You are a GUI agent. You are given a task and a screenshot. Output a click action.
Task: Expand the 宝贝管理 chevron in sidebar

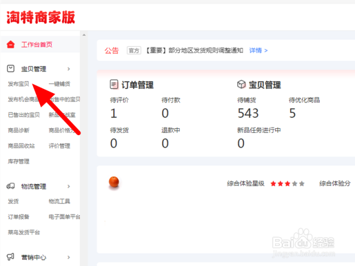coord(69,69)
